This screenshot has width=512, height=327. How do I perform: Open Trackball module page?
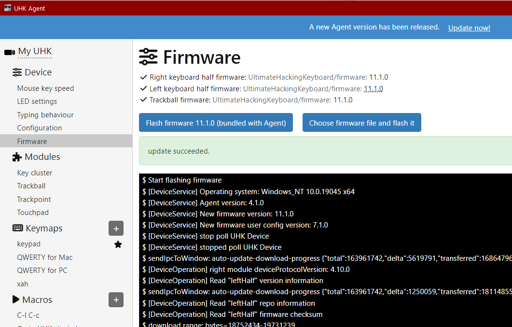click(31, 186)
